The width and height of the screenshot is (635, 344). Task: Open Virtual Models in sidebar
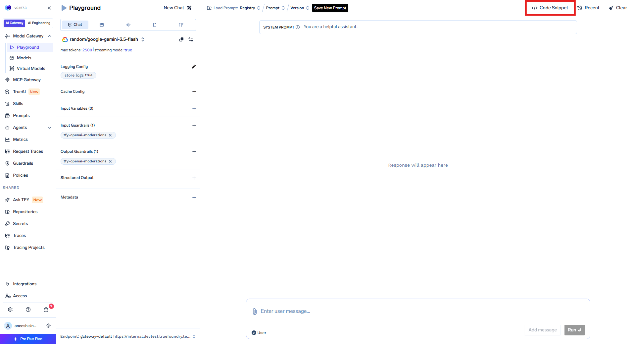[x=31, y=69]
